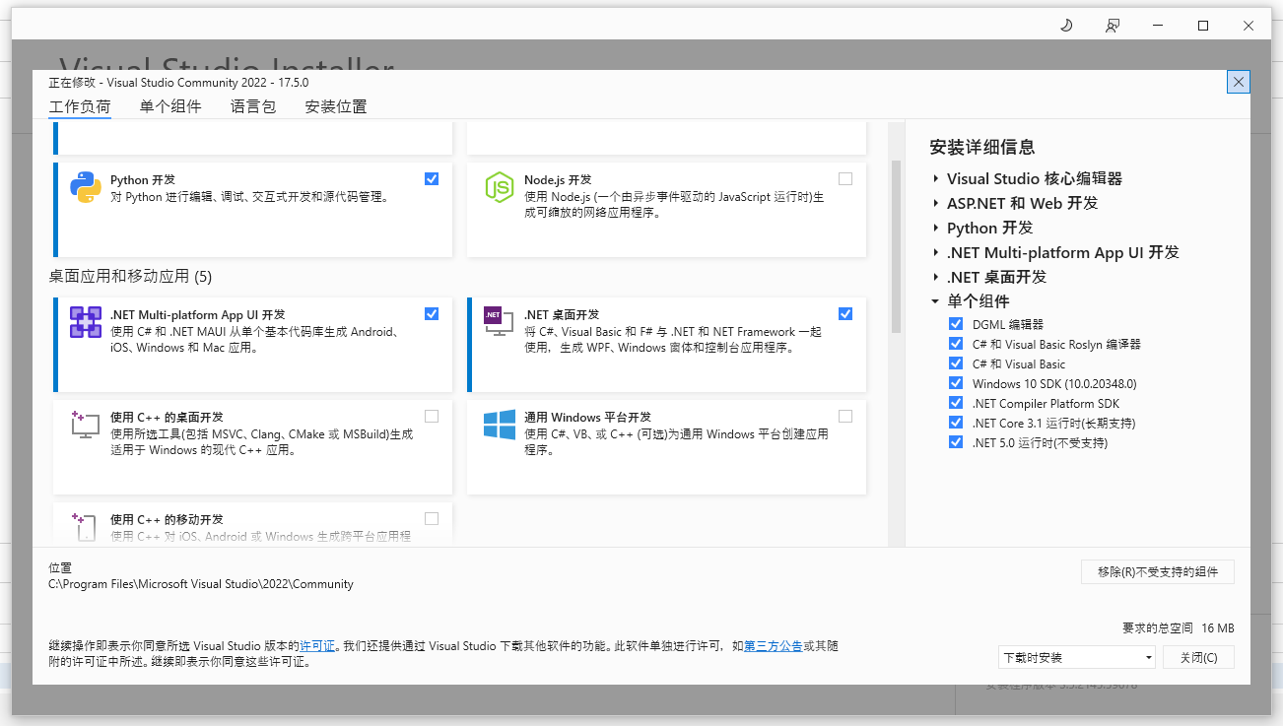This screenshot has height=726, width=1283.
Task: Click the 关闭(C) button
Action: [1198, 657]
